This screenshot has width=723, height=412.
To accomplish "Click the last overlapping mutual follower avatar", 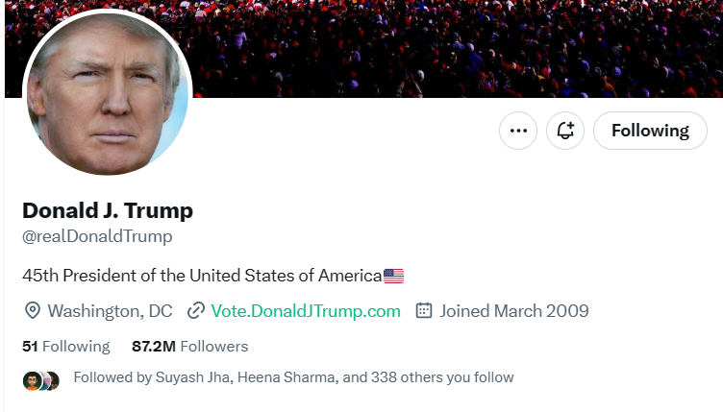I will click(x=53, y=381).
